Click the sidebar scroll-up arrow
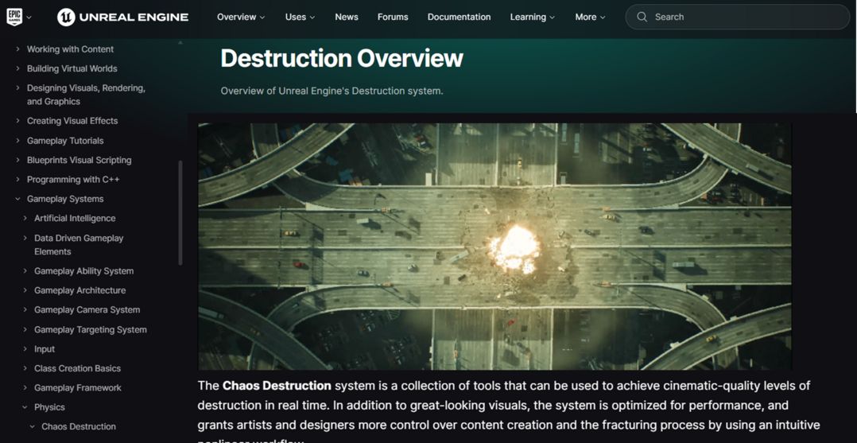Image resolution: width=857 pixels, height=443 pixels. coord(180,42)
